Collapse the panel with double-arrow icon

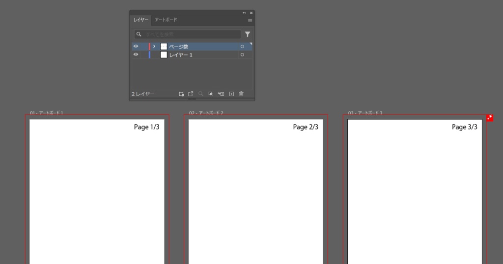click(244, 13)
